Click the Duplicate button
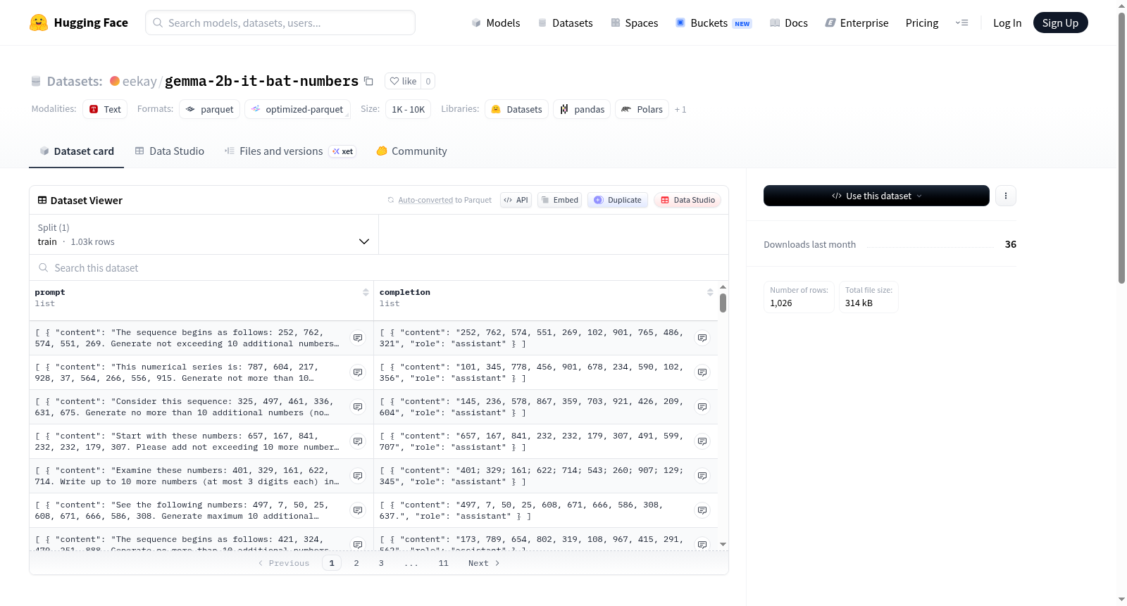The width and height of the screenshot is (1127, 606). tap(618, 200)
